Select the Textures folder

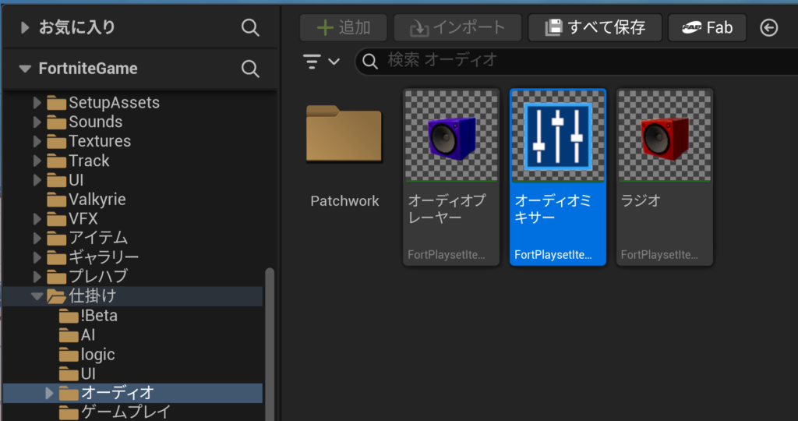pos(89,142)
